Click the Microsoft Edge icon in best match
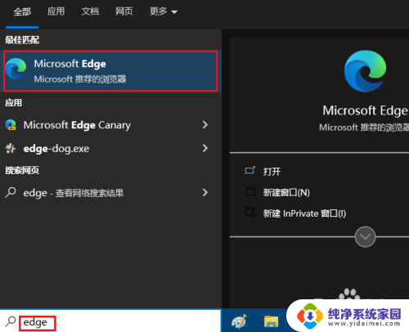The height and width of the screenshot is (332, 409). pyautogui.click(x=16, y=69)
